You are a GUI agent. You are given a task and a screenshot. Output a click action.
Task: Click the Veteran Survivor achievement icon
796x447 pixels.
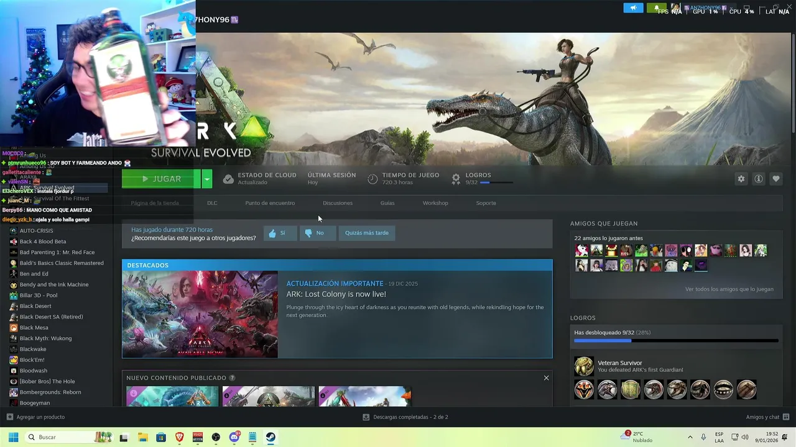click(584, 366)
